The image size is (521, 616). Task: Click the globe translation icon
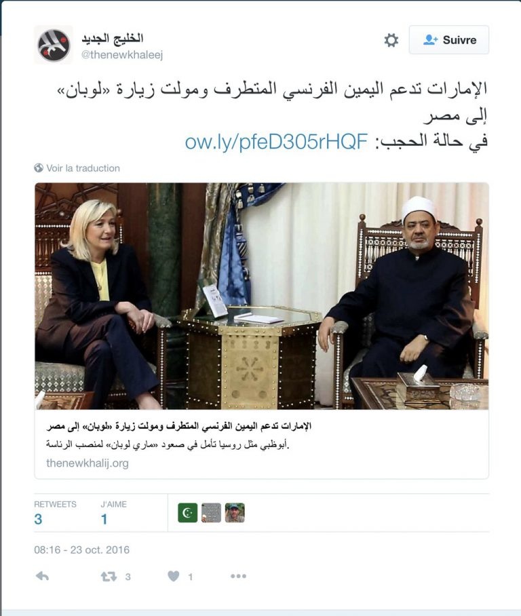pos(39,168)
